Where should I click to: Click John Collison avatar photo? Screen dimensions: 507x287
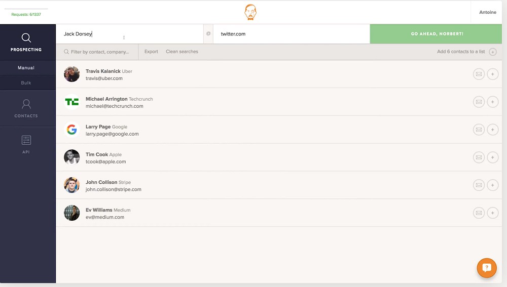[x=72, y=185]
